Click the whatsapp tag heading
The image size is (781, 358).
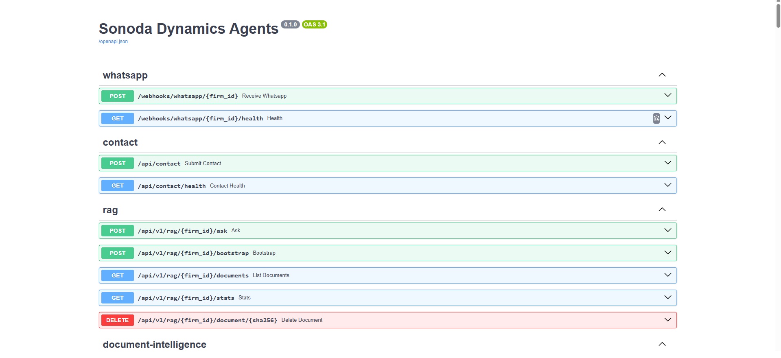pos(125,75)
